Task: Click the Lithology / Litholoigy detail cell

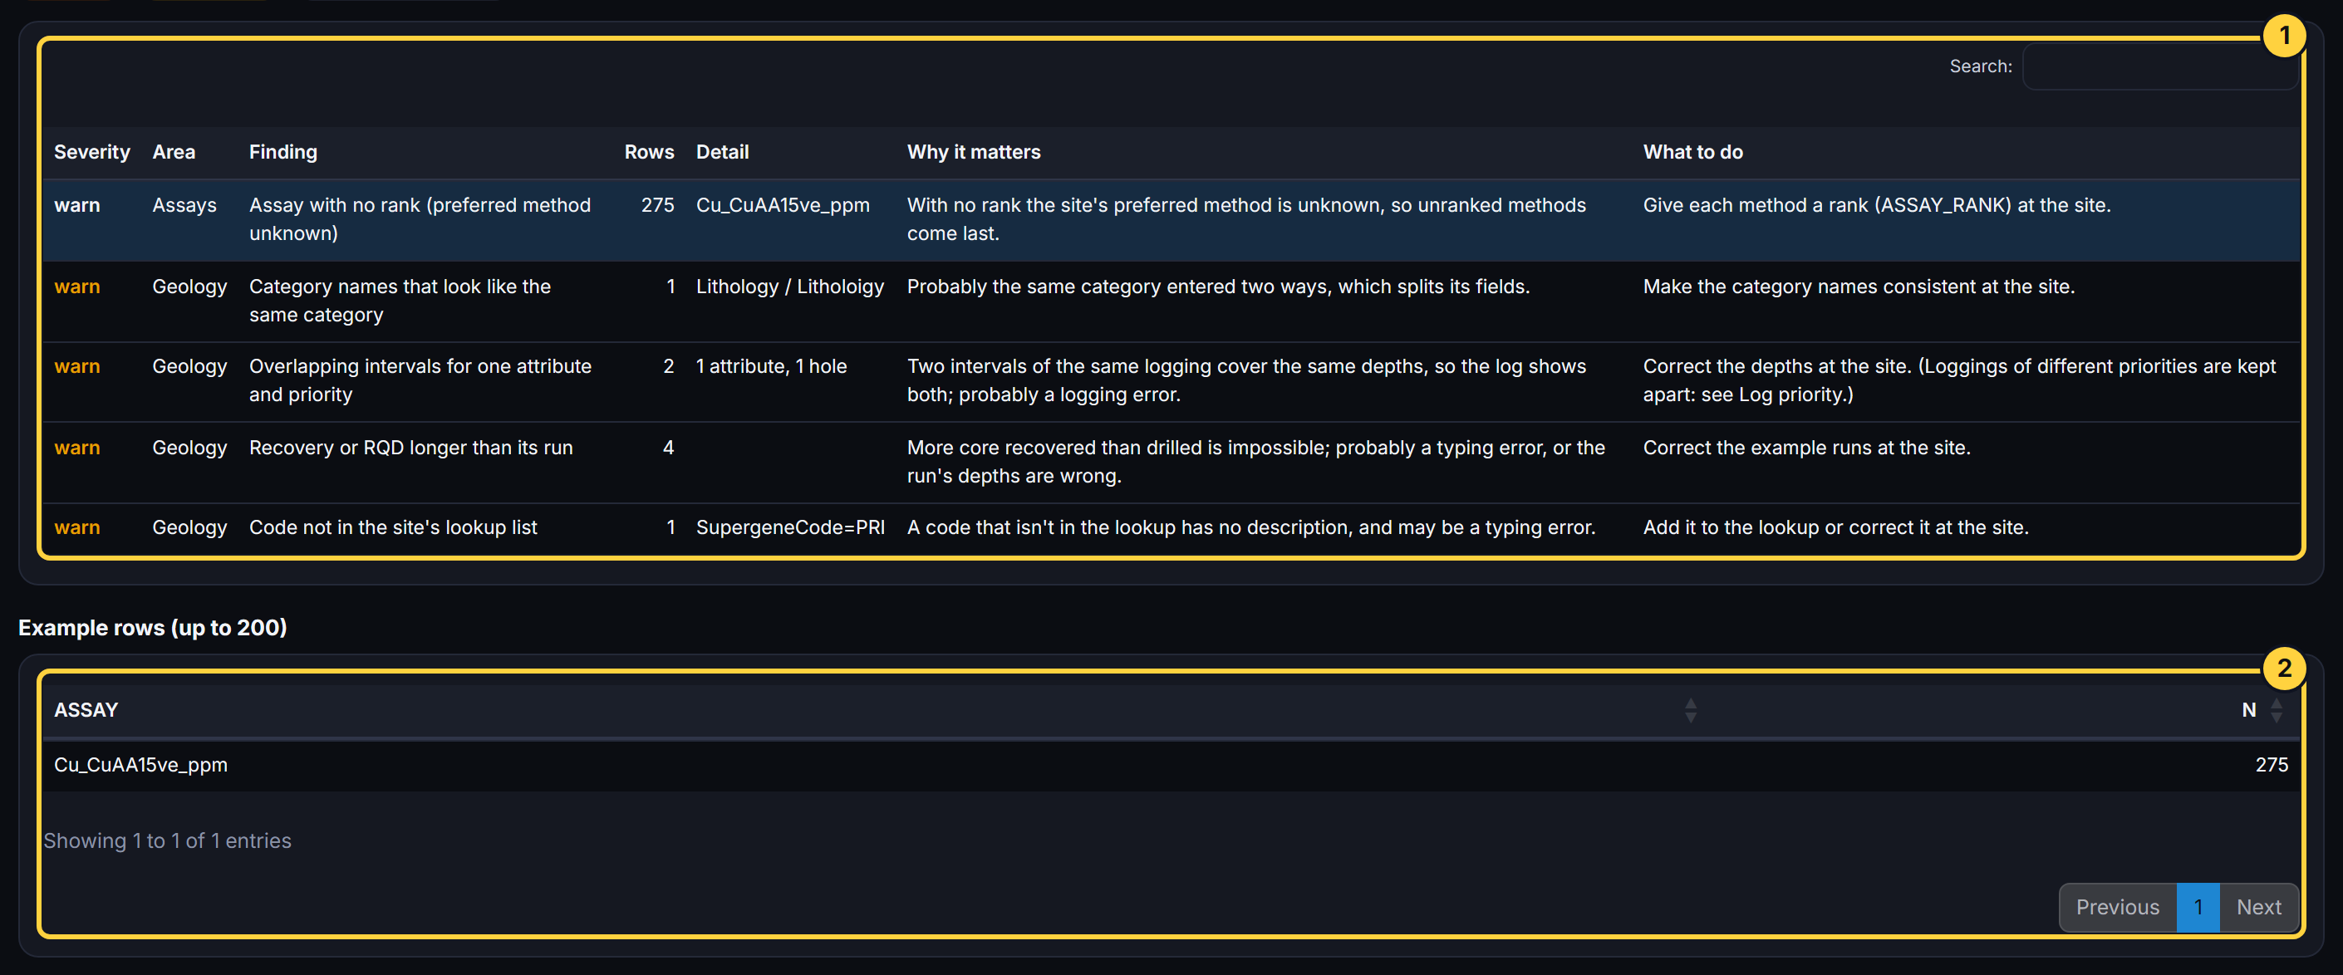Action: (x=789, y=287)
